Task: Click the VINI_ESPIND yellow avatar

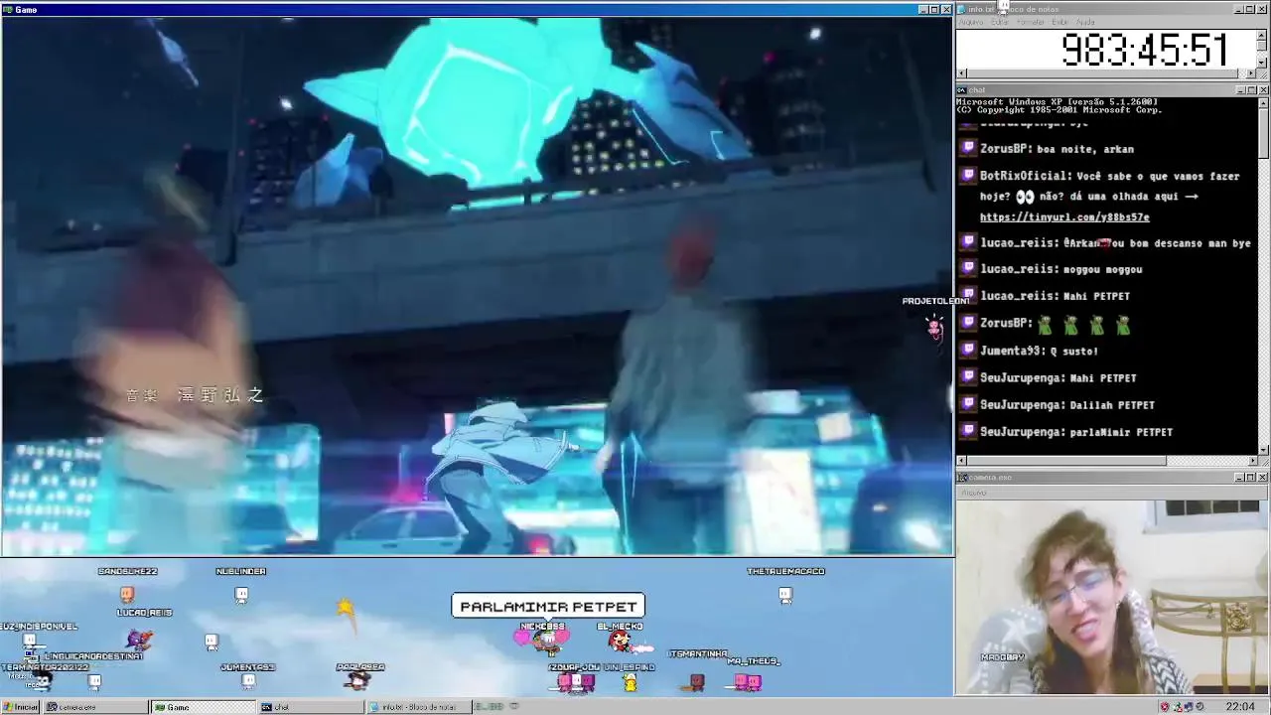Action: (x=630, y=682)
